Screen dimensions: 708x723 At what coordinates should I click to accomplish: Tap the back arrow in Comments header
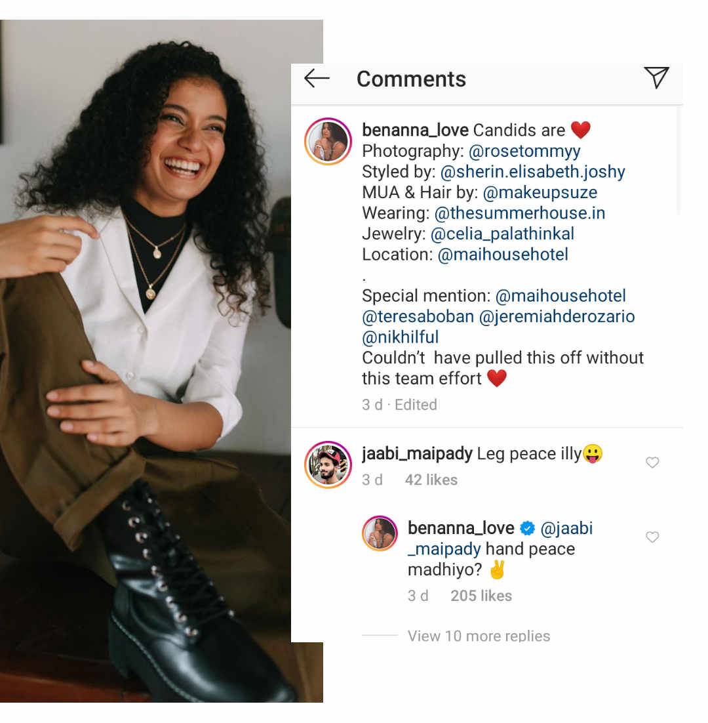pyautogui.click(x=317, y=79)
